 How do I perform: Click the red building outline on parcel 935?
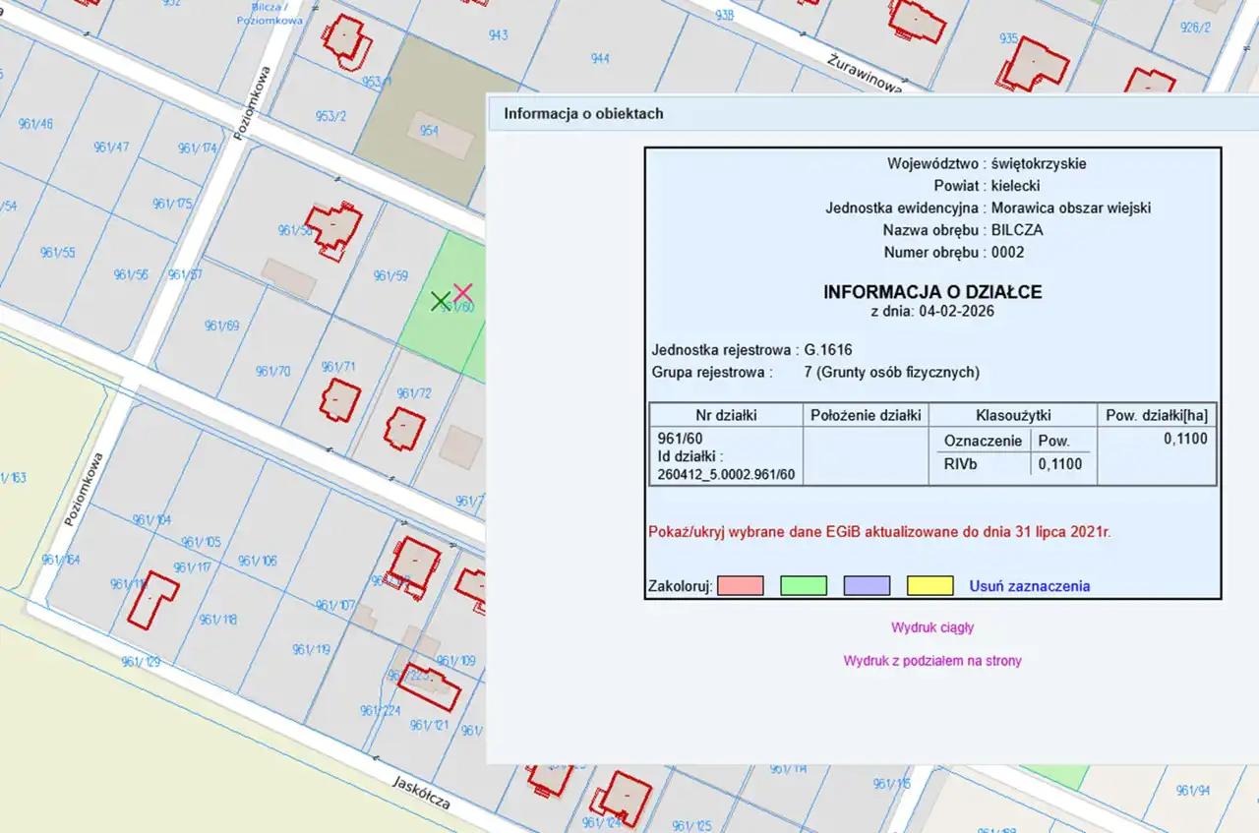pos(1034,65)
